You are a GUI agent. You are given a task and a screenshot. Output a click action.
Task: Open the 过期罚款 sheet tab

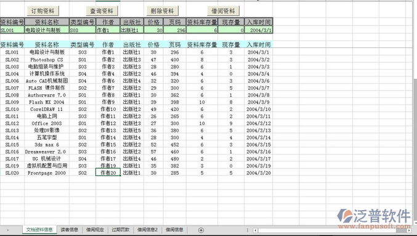click(121, 230)
